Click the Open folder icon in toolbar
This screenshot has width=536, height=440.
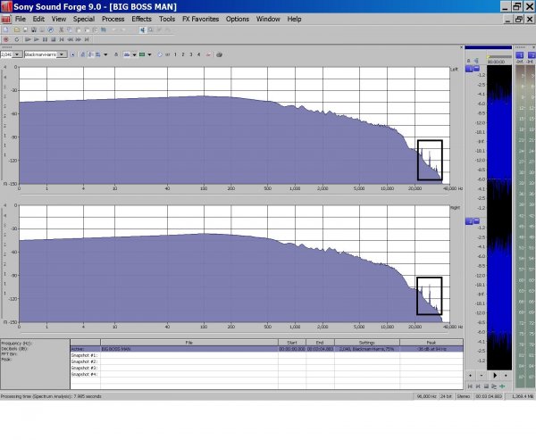tap(15, 29)
